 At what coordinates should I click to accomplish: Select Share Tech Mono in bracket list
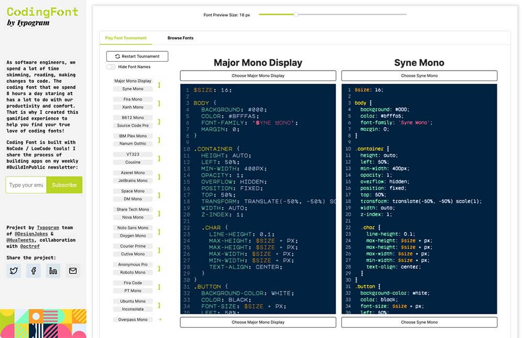(133, 209)
